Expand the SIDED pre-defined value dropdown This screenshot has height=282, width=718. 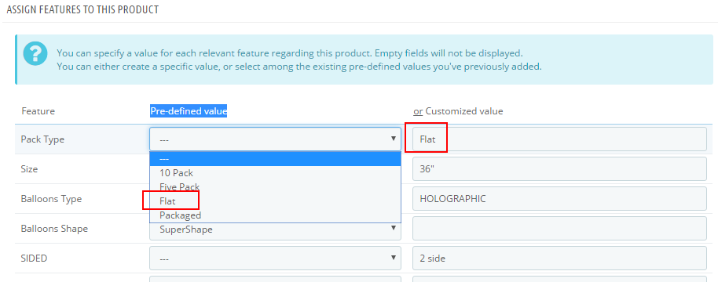point(275,258)
